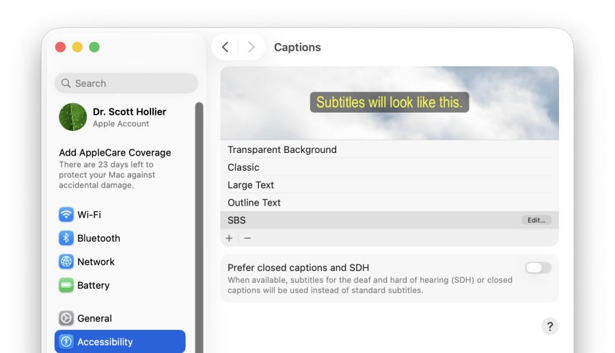This screenshot has height=353, width=615.
Task: Click the leaf profile picture
Action: pyautogui.click(x=73, y=117)
